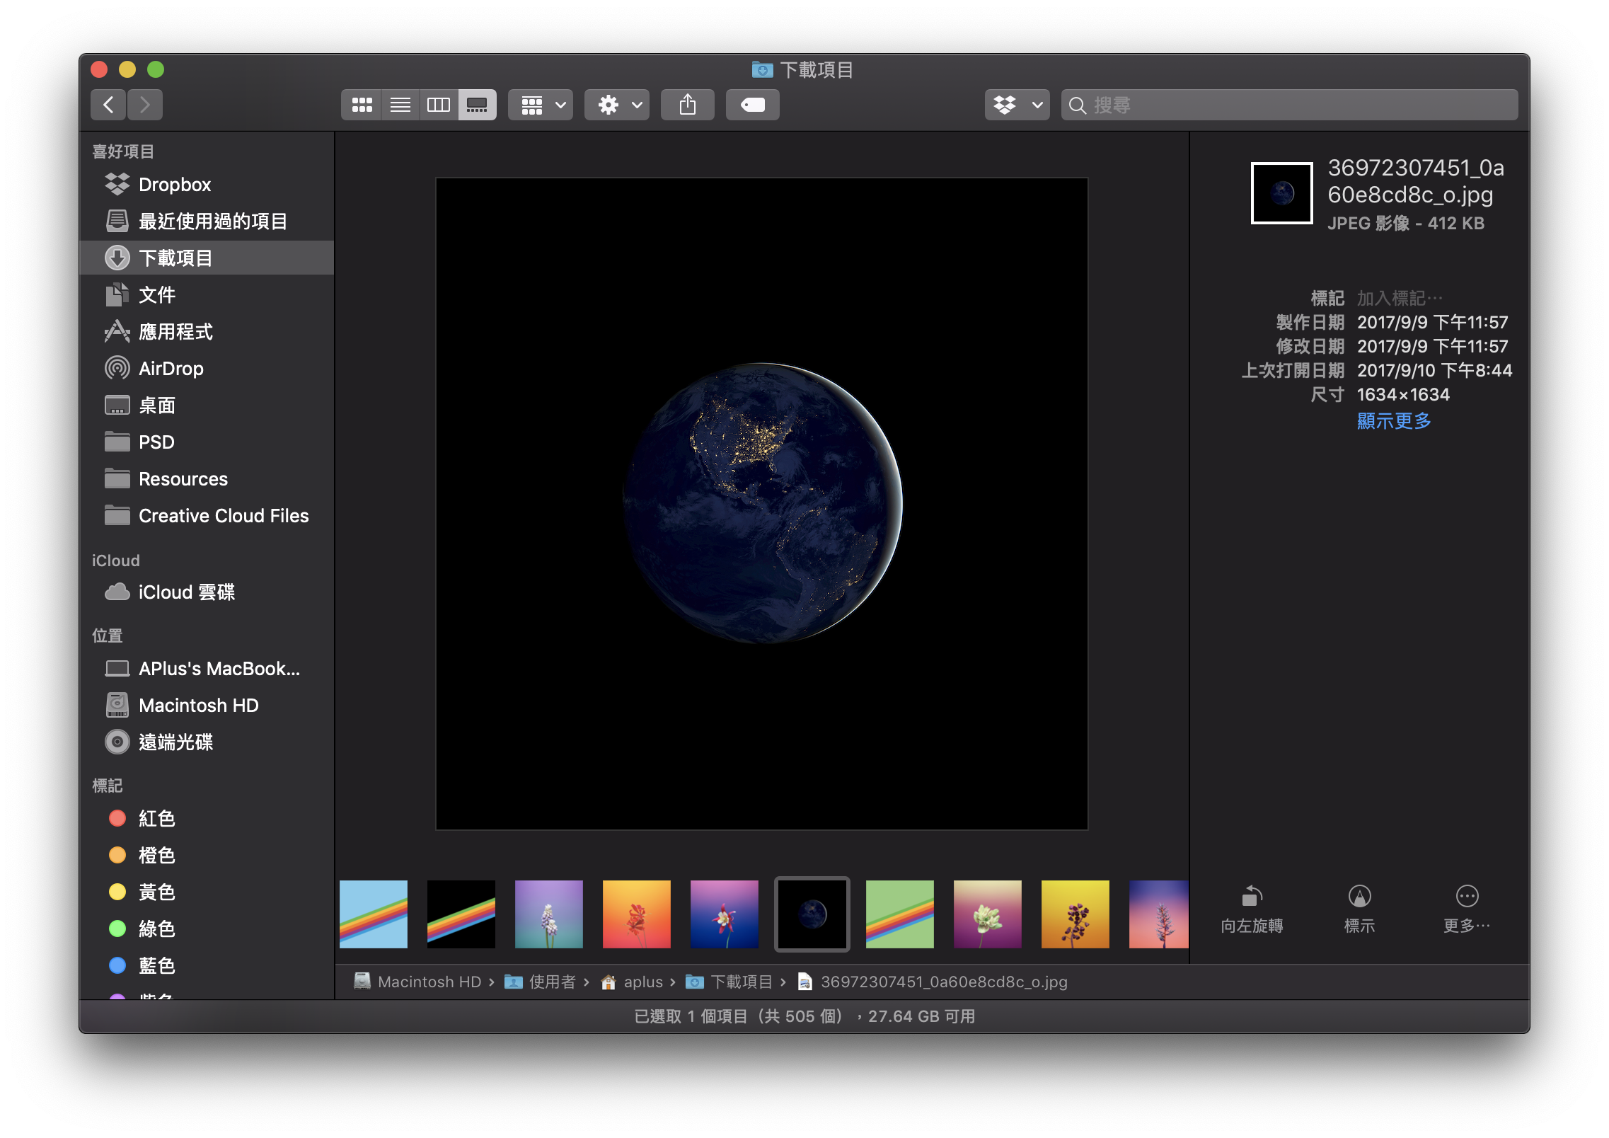Filter by the 綠色 green tag
Viewport: 1609px width, 1138px height.
pyautogui.click(x=207, y=929)
